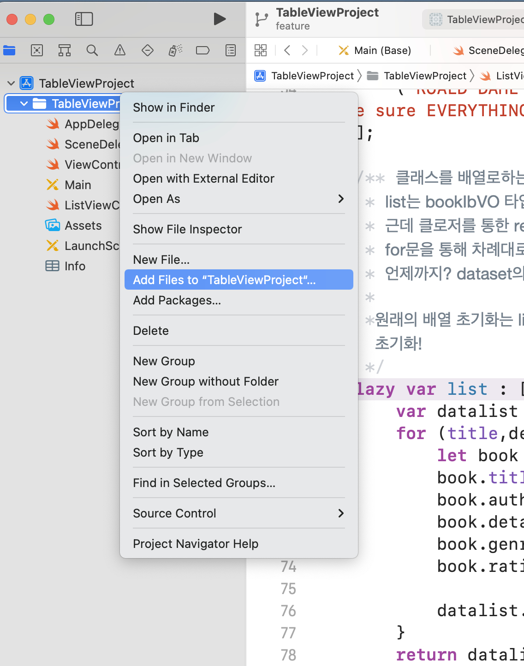Click TableViewProject folder in jump bar
The width and height of the screenshot is (524, 666).
point(417,76)
